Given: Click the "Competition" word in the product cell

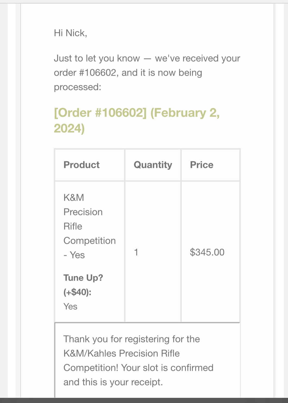Looking at the screenshot, I should [x=89, y=241].
